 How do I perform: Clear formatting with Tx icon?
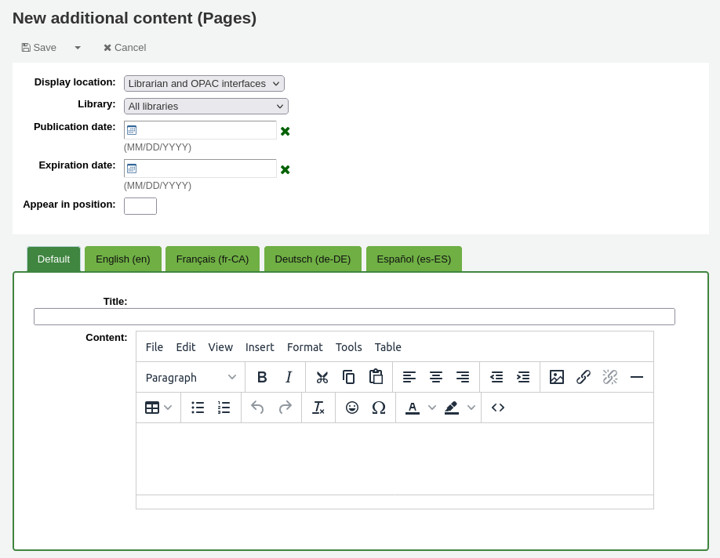(x=318, y=408)
